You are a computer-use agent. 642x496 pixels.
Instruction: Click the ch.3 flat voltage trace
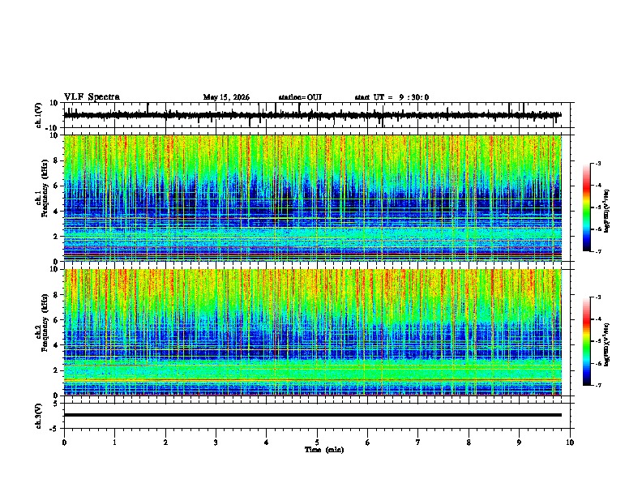coord(312,415)
